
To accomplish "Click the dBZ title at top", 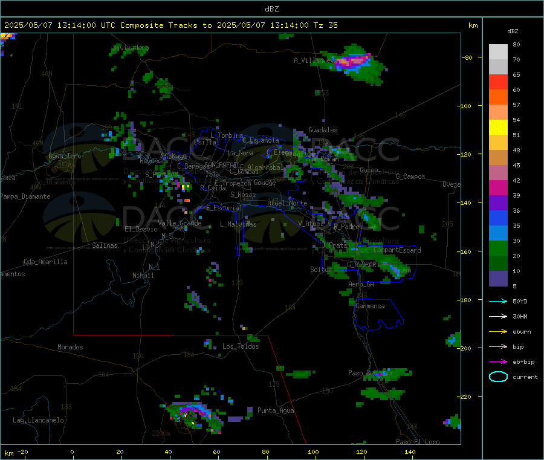I will click(271, 9).
